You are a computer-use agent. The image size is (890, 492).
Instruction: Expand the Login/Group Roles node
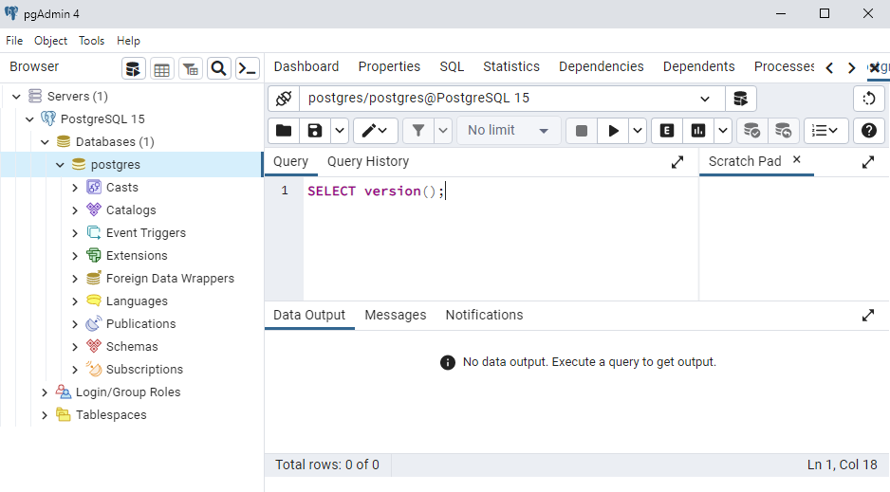coord(45,392)
